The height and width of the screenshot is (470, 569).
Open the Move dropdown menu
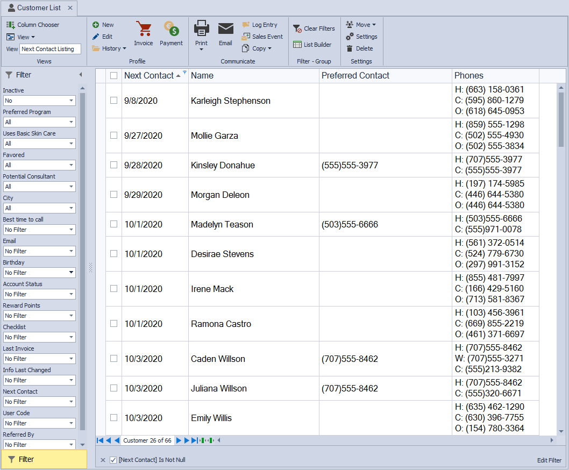pyautogui.click(x=361, y=25)
